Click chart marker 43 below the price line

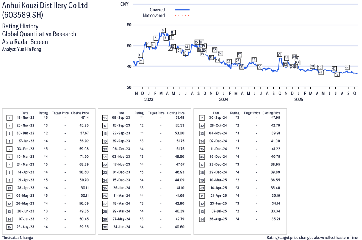point(337,75)
